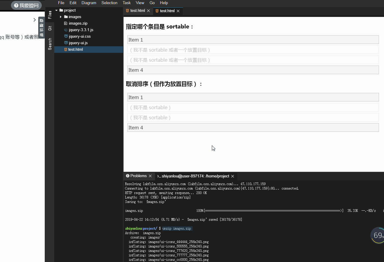Viewport: 384px width, 262px height.
Task: Close the shiyanlou terminal tab
Action: (x=233, y=176)
